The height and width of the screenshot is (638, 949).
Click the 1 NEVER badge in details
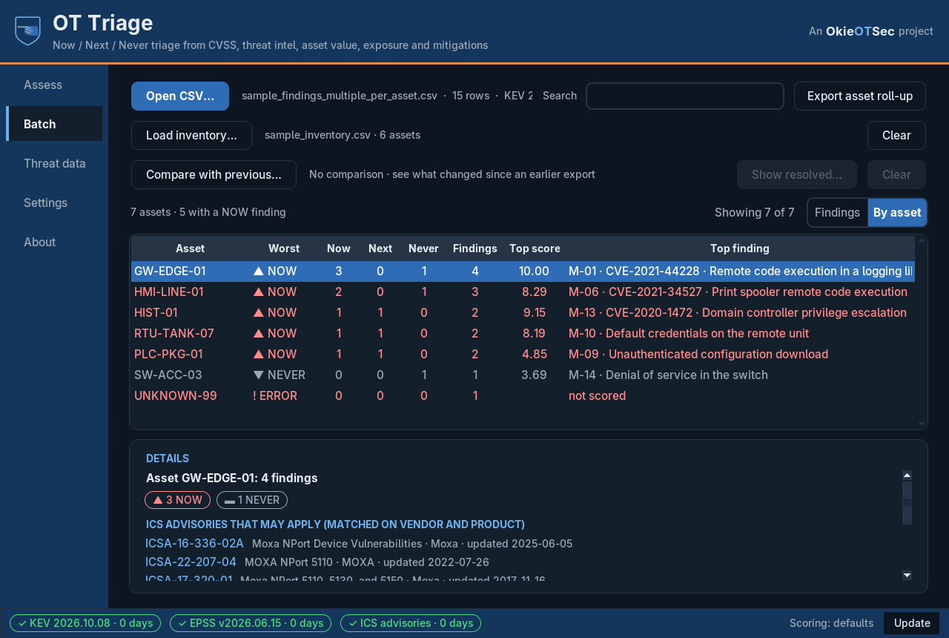(252, 500)
